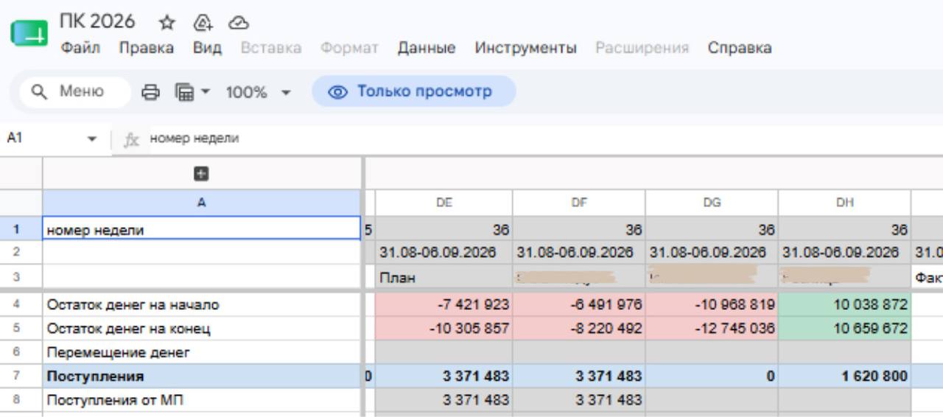The width and height of the screenshot is (943, 417).
Task: Open the Данные menu
Action: pyautogui.click(x=427, y=48)
